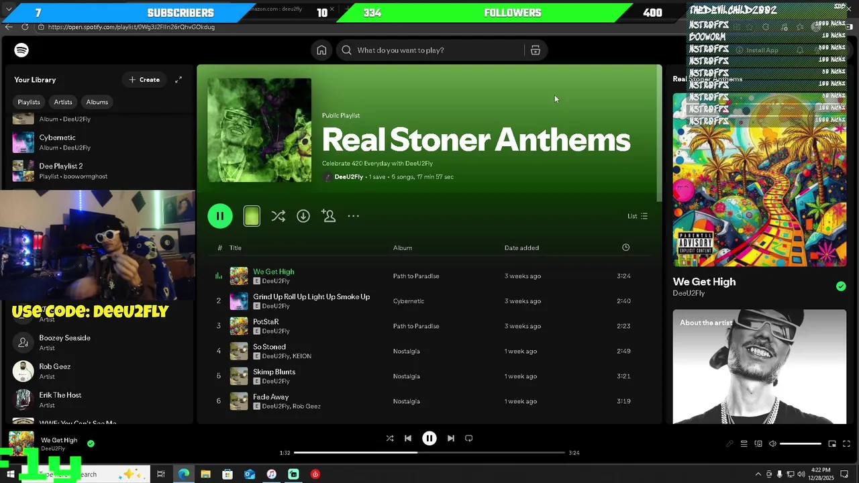Click the Spotify logo
This screenshot has height=483, width=859.
[21, 50]
